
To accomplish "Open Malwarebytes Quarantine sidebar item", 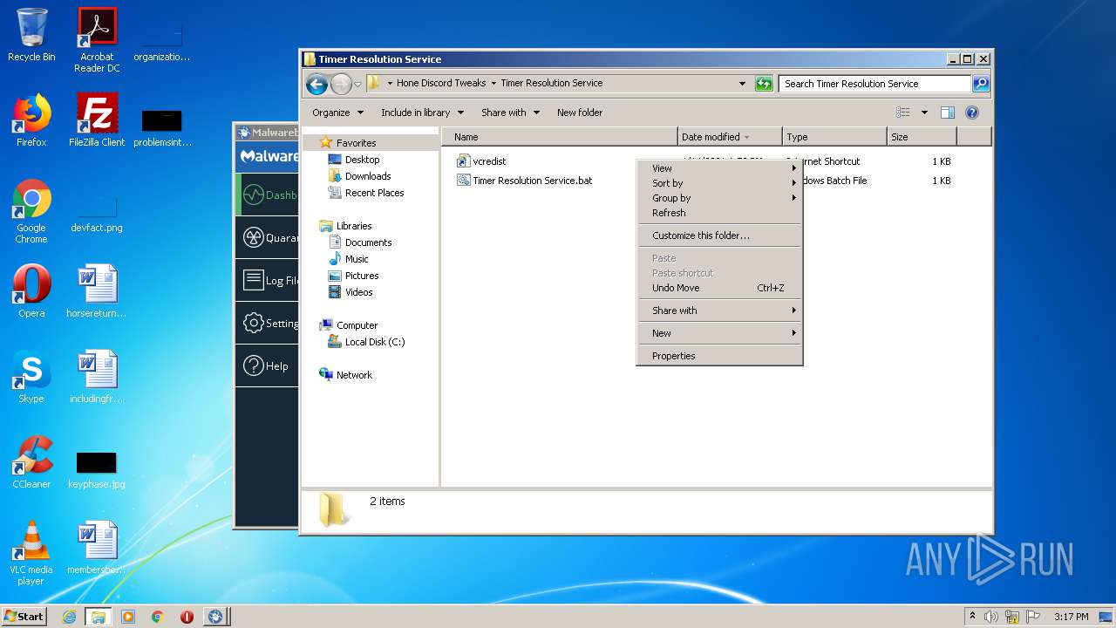I will click(267, 237).
